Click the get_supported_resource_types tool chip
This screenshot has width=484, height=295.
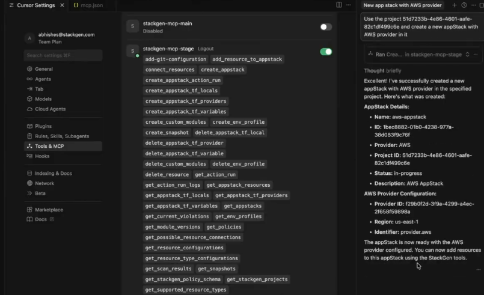click(x=186, y=290)
